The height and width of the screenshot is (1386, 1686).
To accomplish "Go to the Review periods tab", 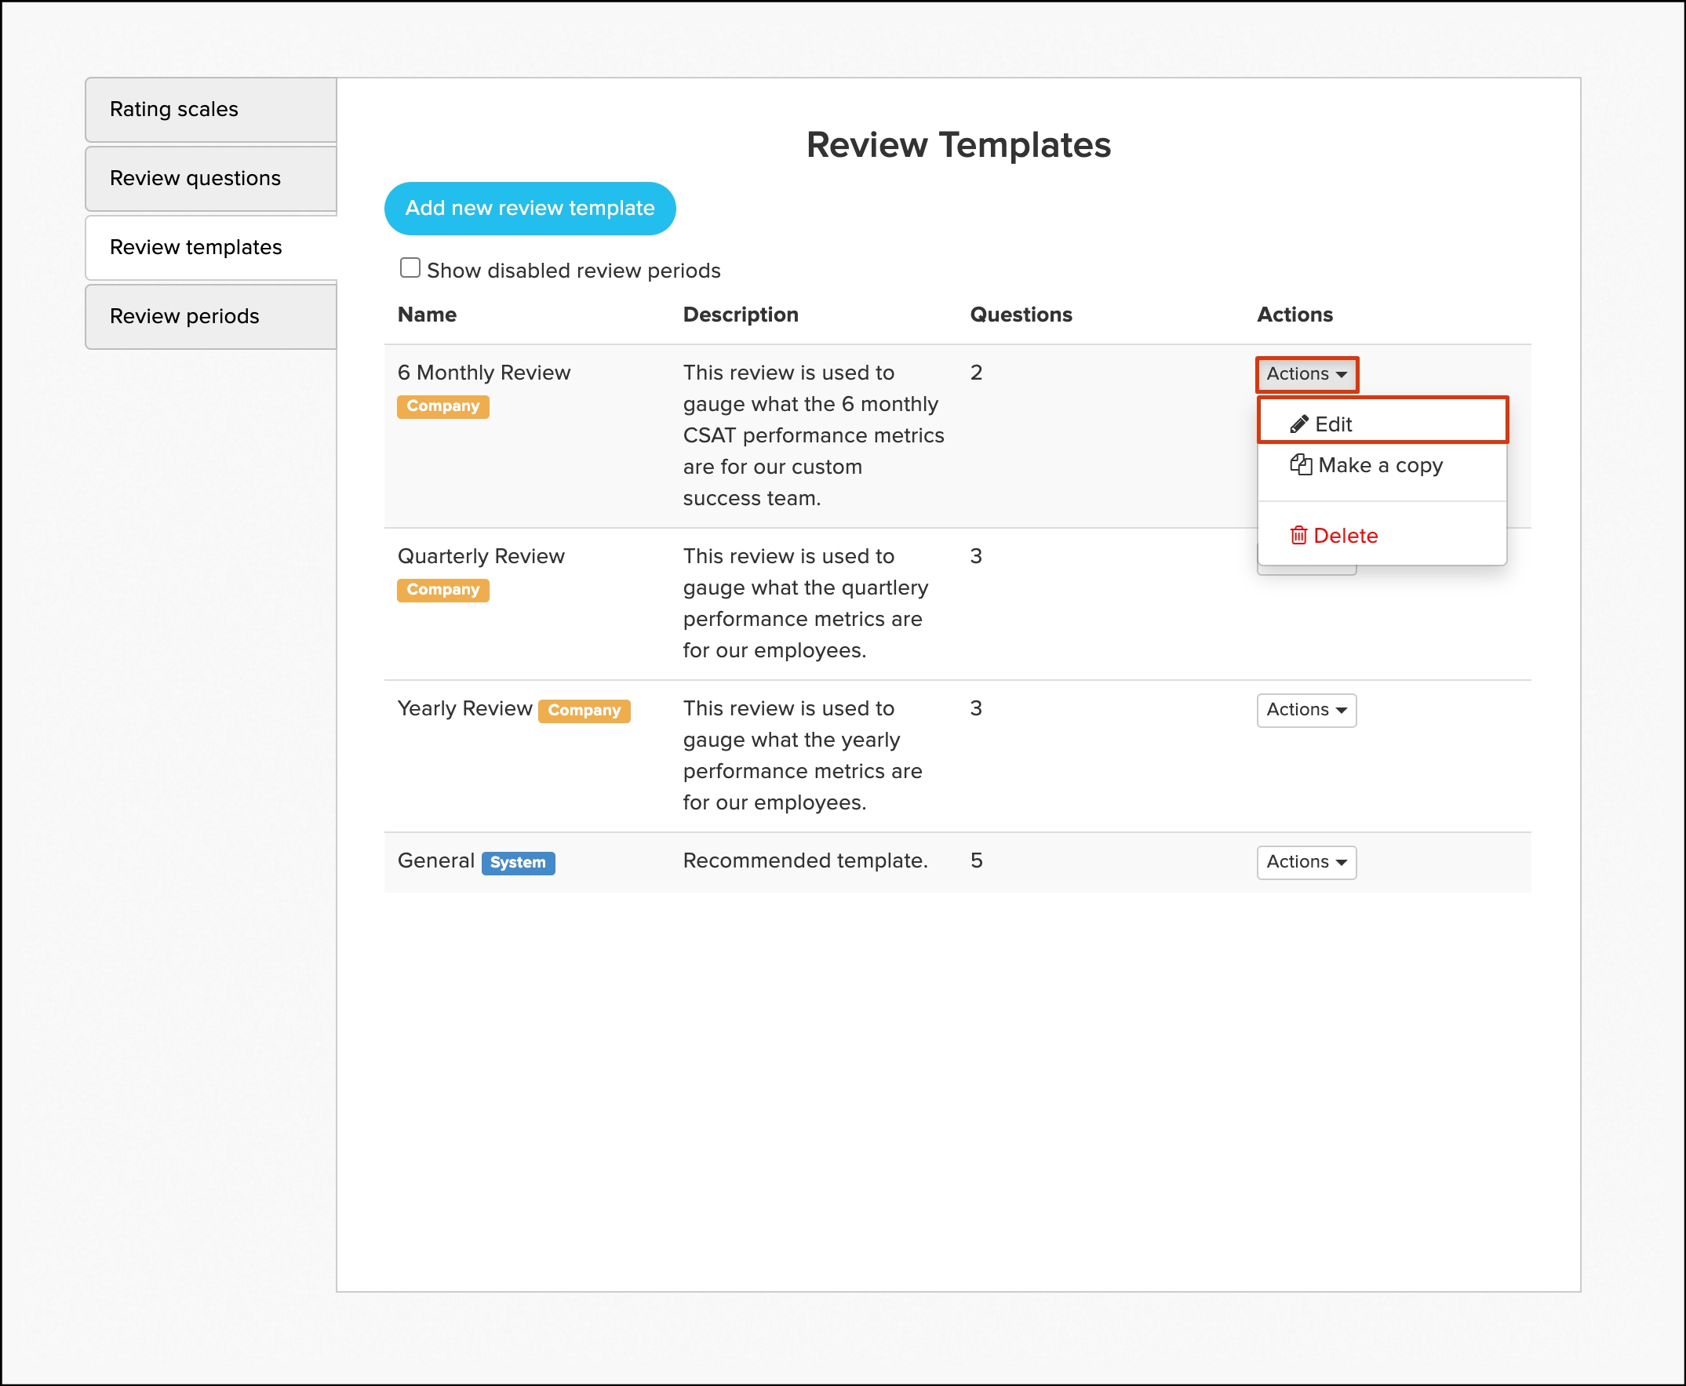I will coord(184,317).
